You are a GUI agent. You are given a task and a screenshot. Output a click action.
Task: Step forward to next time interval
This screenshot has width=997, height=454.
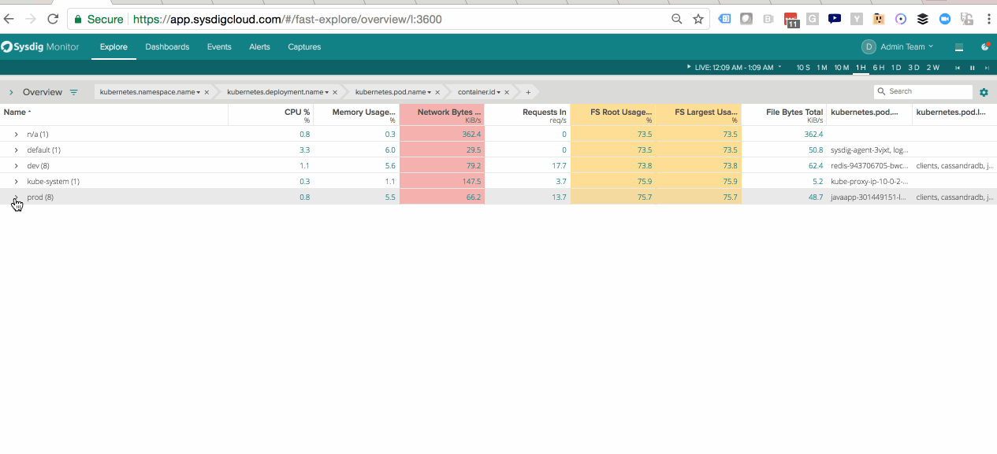click(987, 68)
